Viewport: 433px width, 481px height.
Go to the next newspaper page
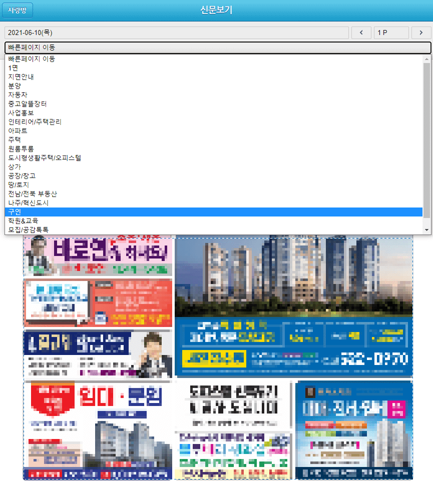point(421,32)
